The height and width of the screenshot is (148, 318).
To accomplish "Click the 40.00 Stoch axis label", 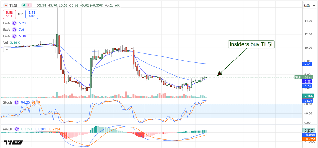I will (308, 114).
